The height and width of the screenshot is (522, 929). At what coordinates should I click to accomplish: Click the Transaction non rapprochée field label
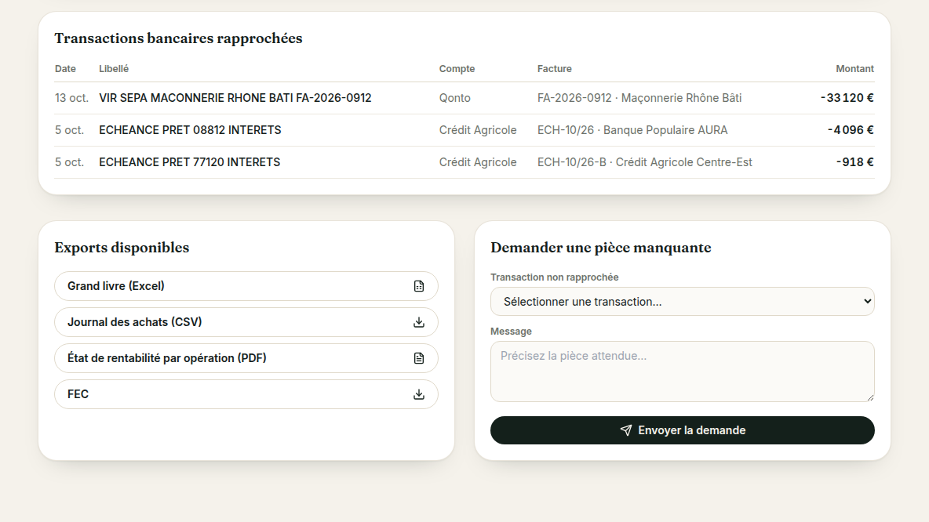pos(555,277)
